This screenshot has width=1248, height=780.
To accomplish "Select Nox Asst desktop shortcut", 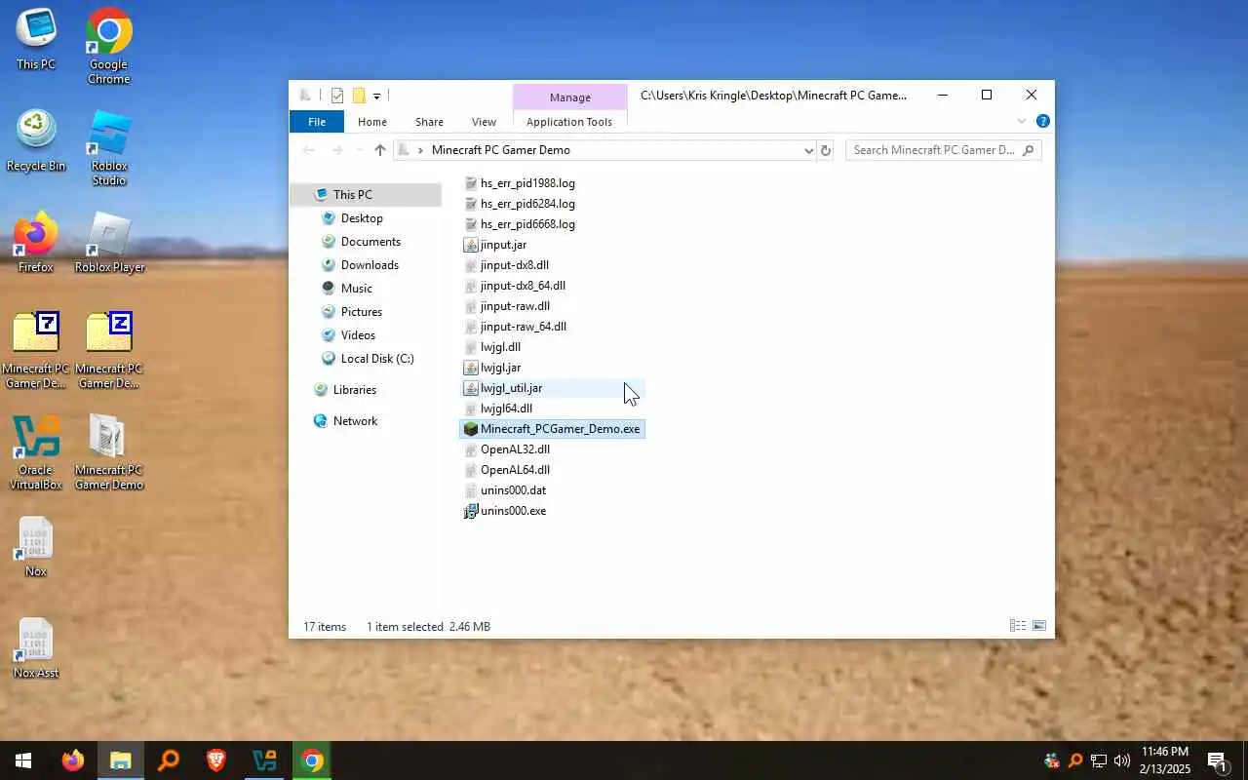I will click(x=36, y=648).
